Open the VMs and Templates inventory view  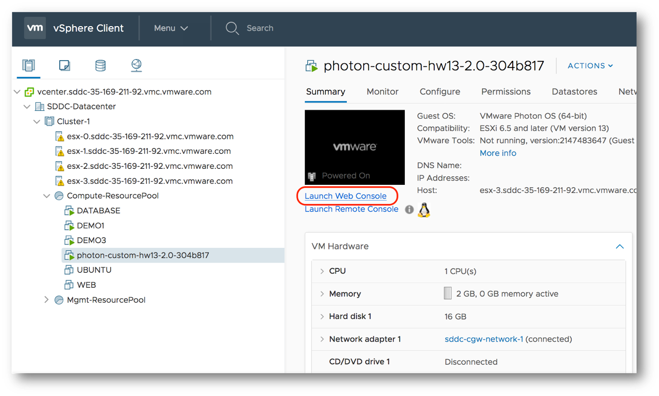click(64, 65)
